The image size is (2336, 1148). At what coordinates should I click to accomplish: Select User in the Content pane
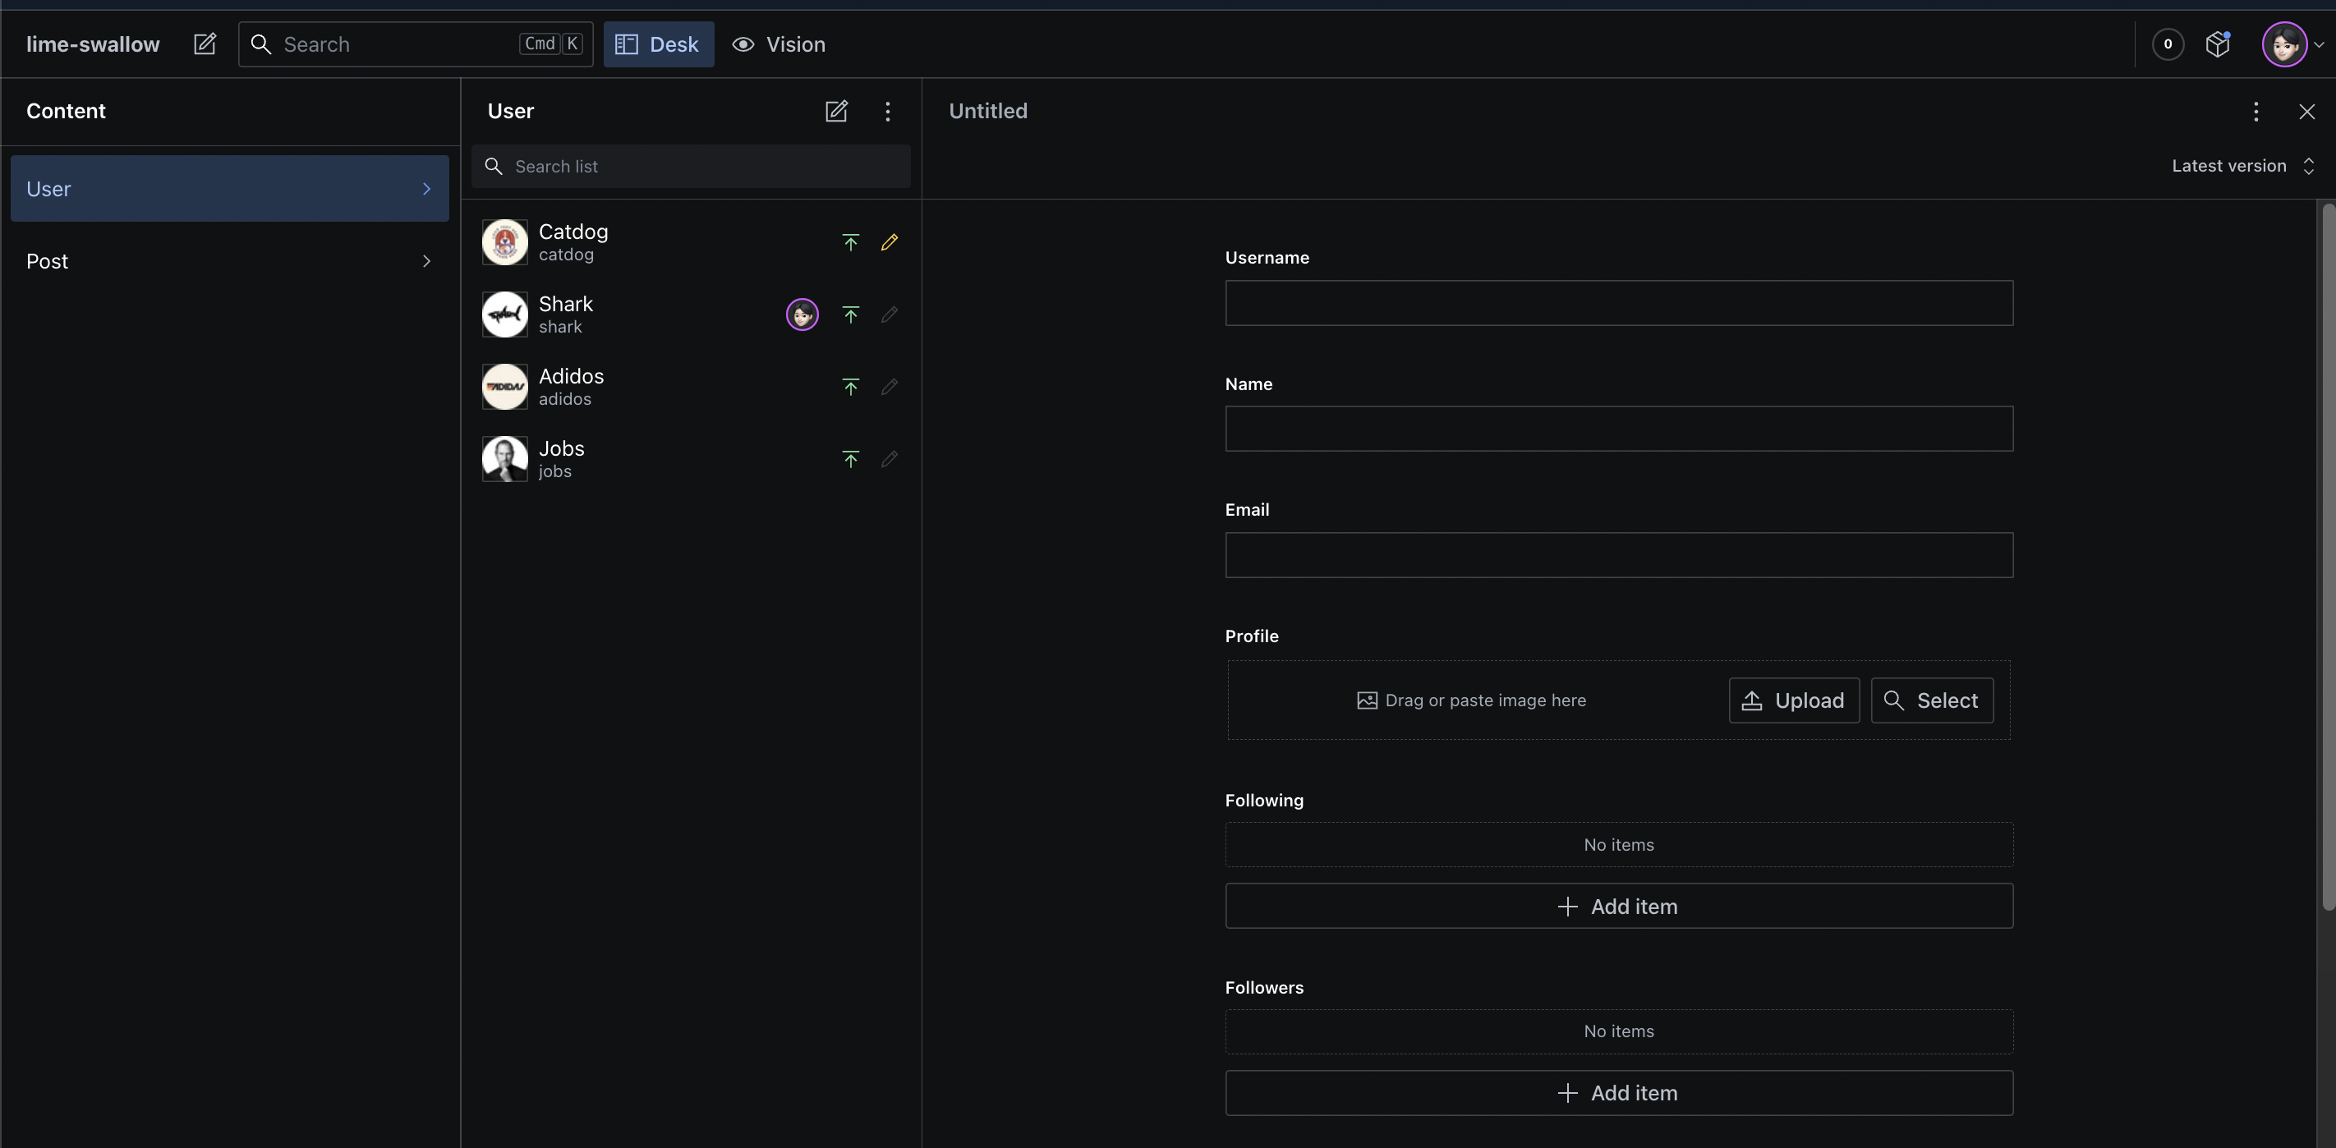click(x=229, y=189)
